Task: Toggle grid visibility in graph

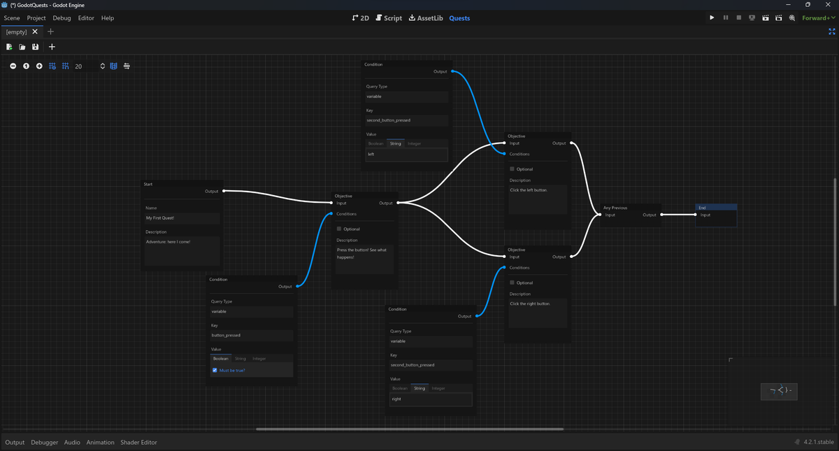Action: pos(52,66)
